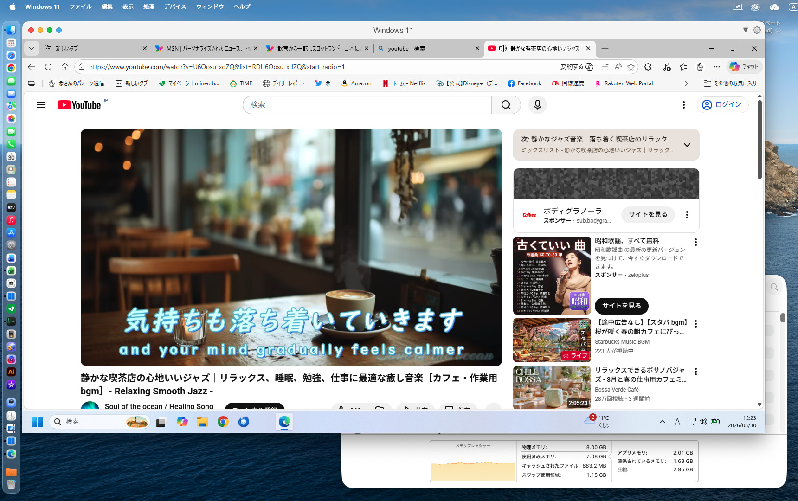Screen dimensions: 798x501
Task: Open the tab actions dropdown chevron
Action: 32,48
